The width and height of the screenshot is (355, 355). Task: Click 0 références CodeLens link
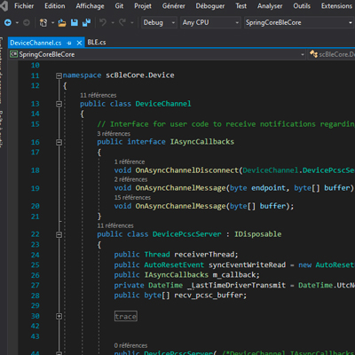pyautogui.click(x=130, y=345)
